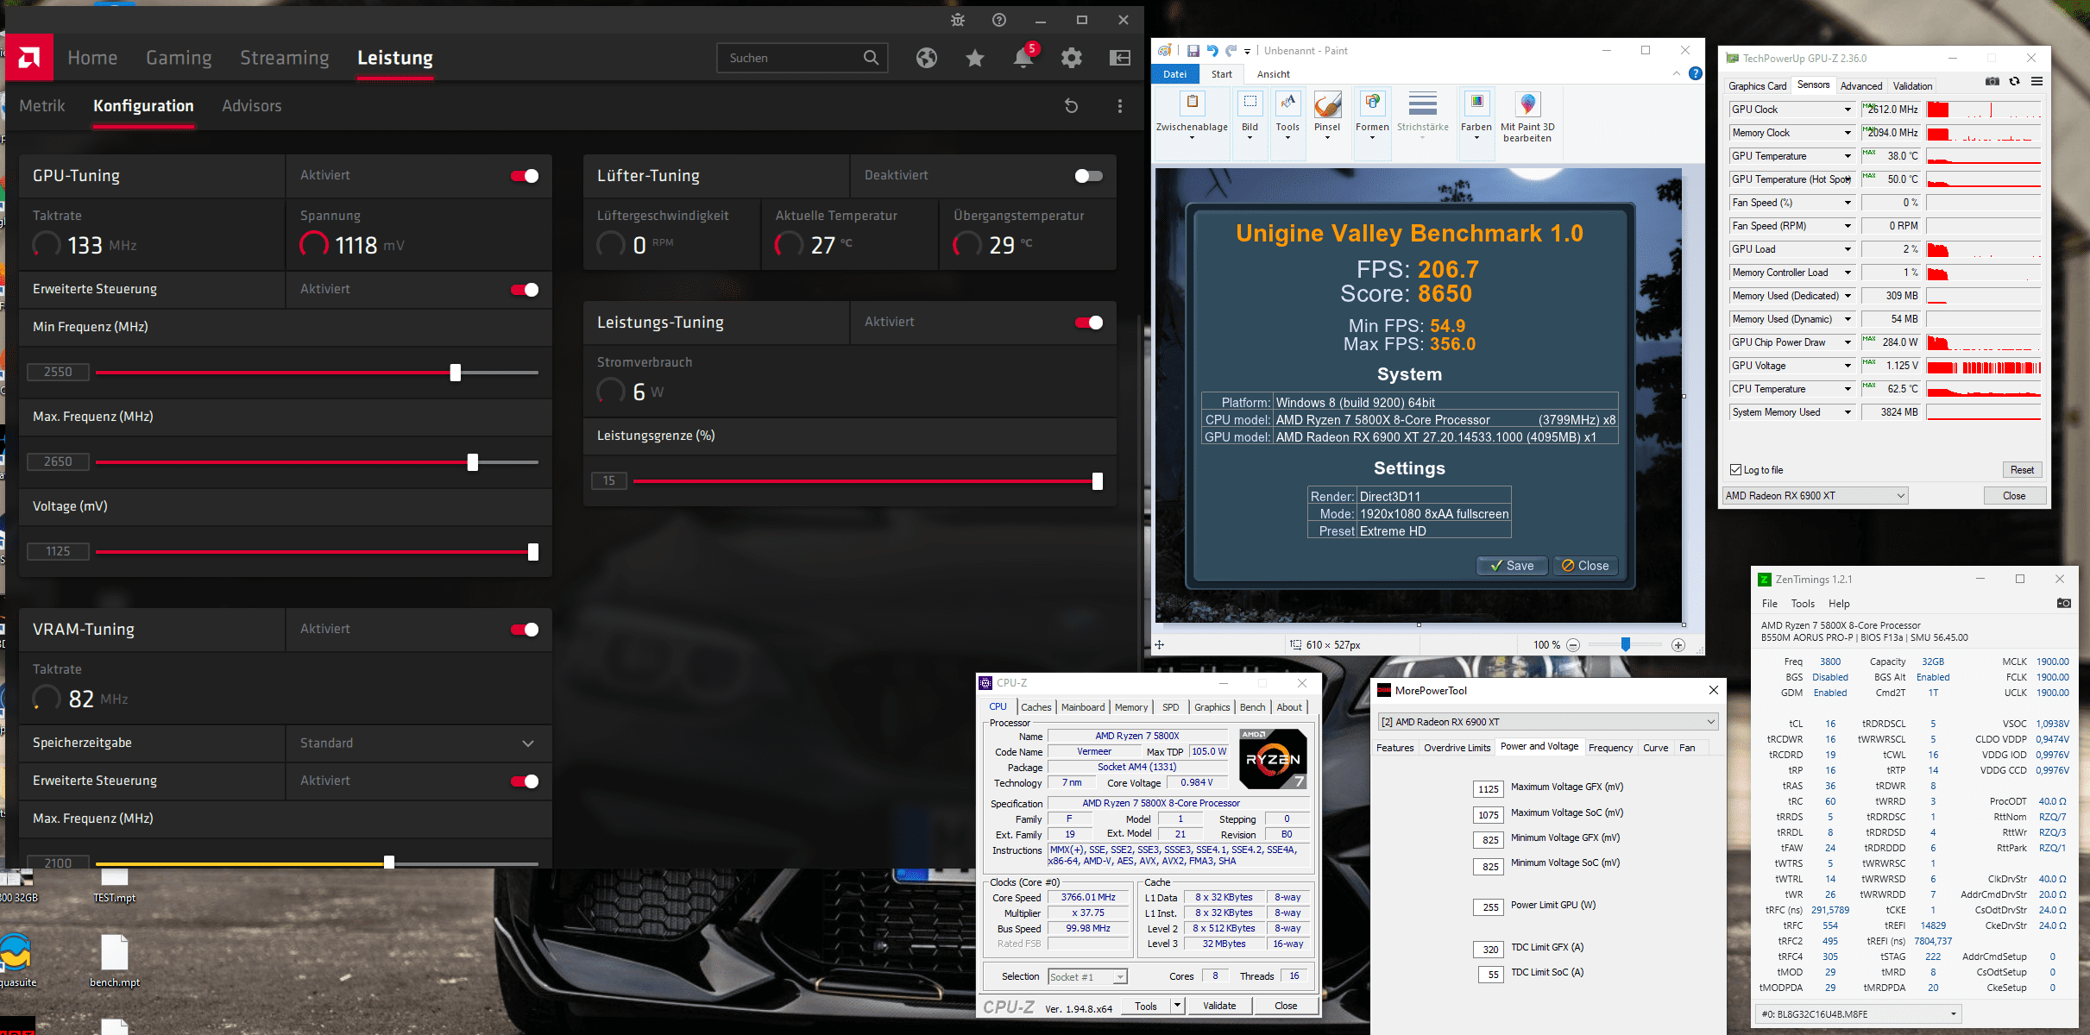The width and height of the screenshot is (2090, 1035).
Task: Toggle VRAM-Tuning switch
Action: [x=525, y=630]
